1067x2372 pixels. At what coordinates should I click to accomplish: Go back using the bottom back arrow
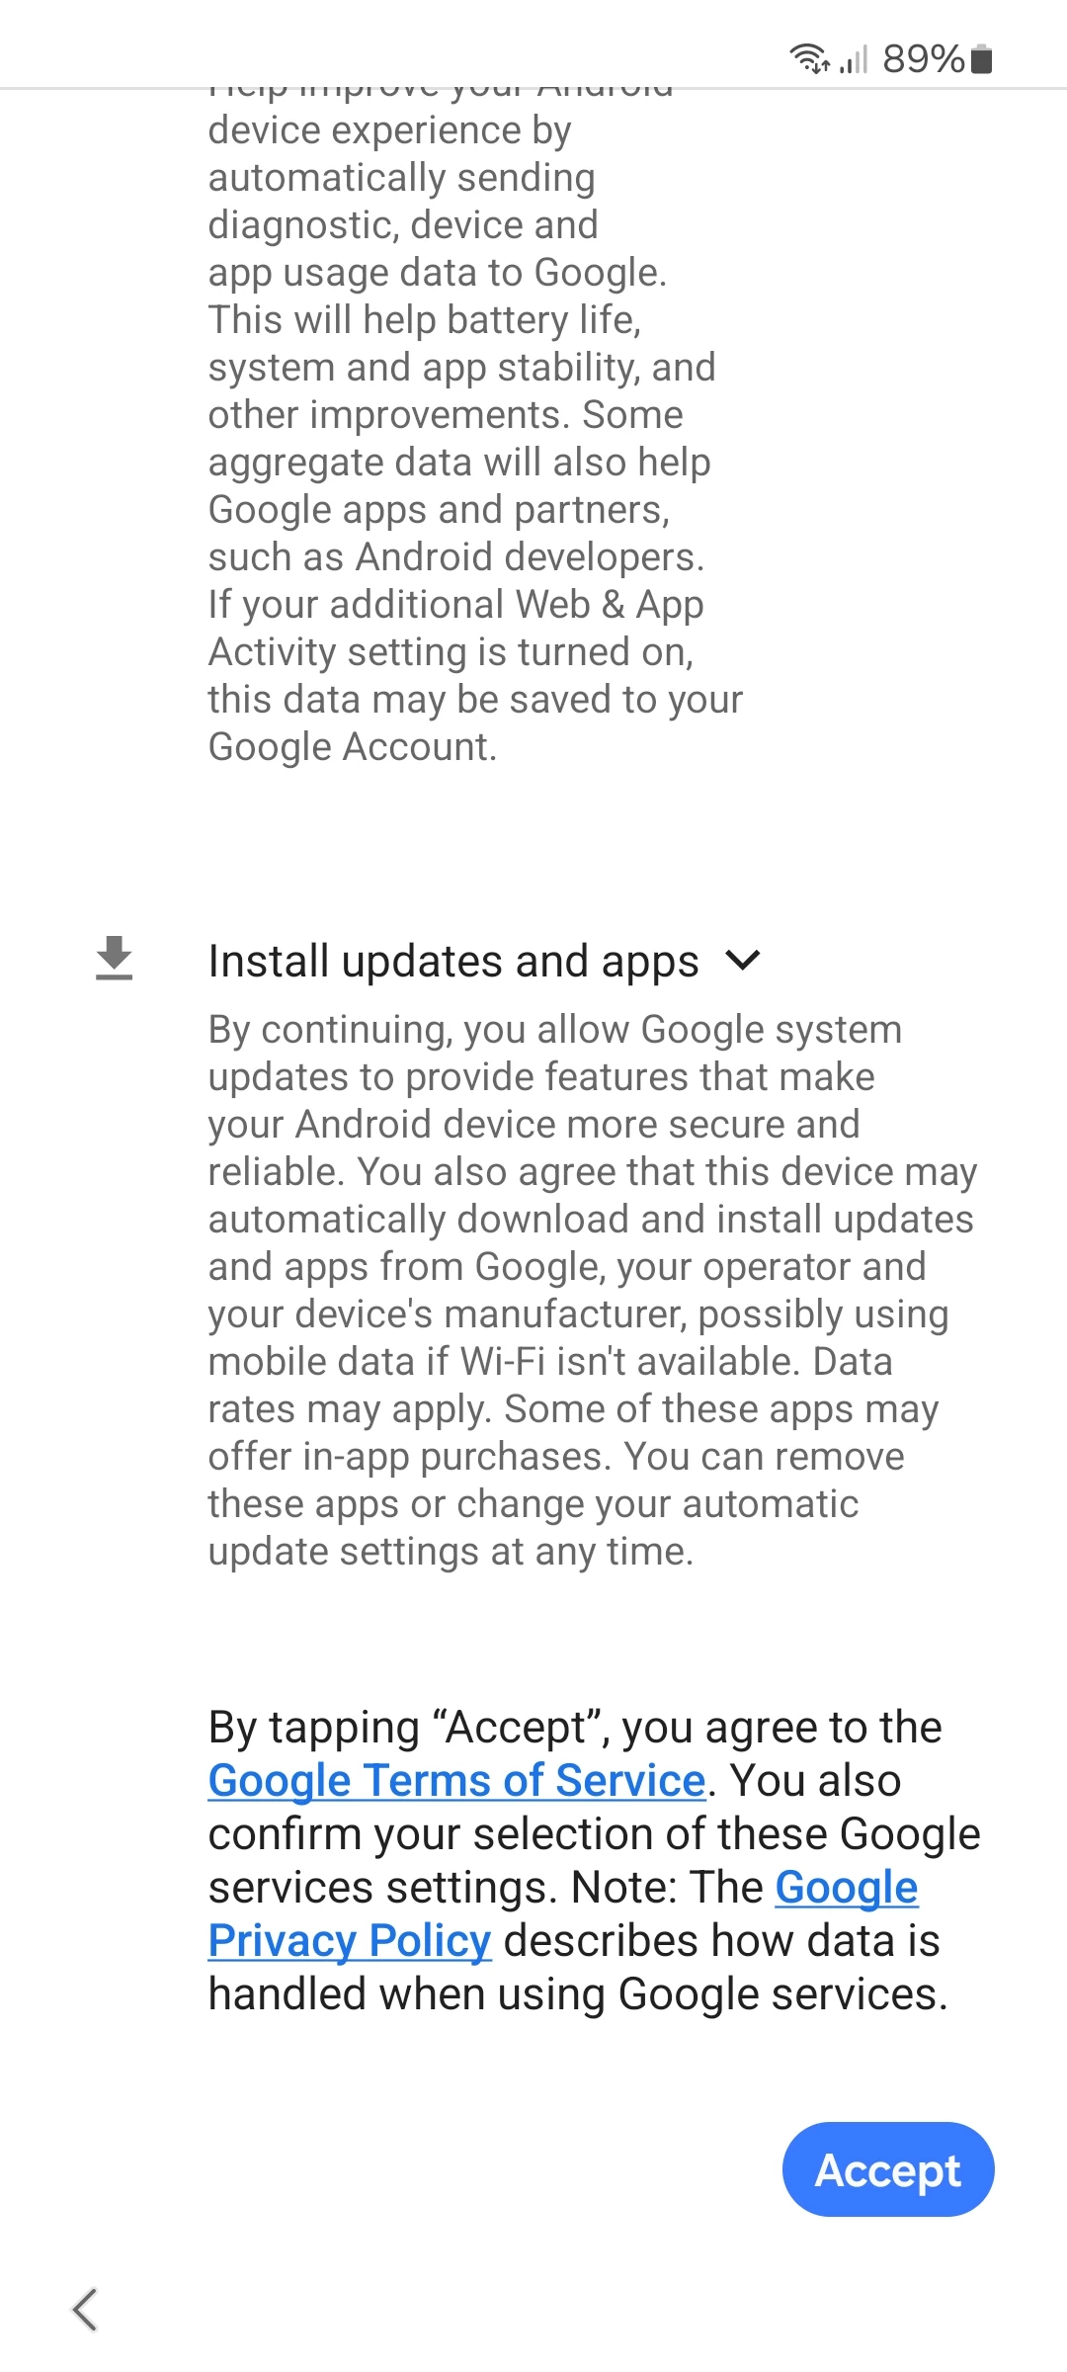pyautogui.click(x=85, y=2310)
